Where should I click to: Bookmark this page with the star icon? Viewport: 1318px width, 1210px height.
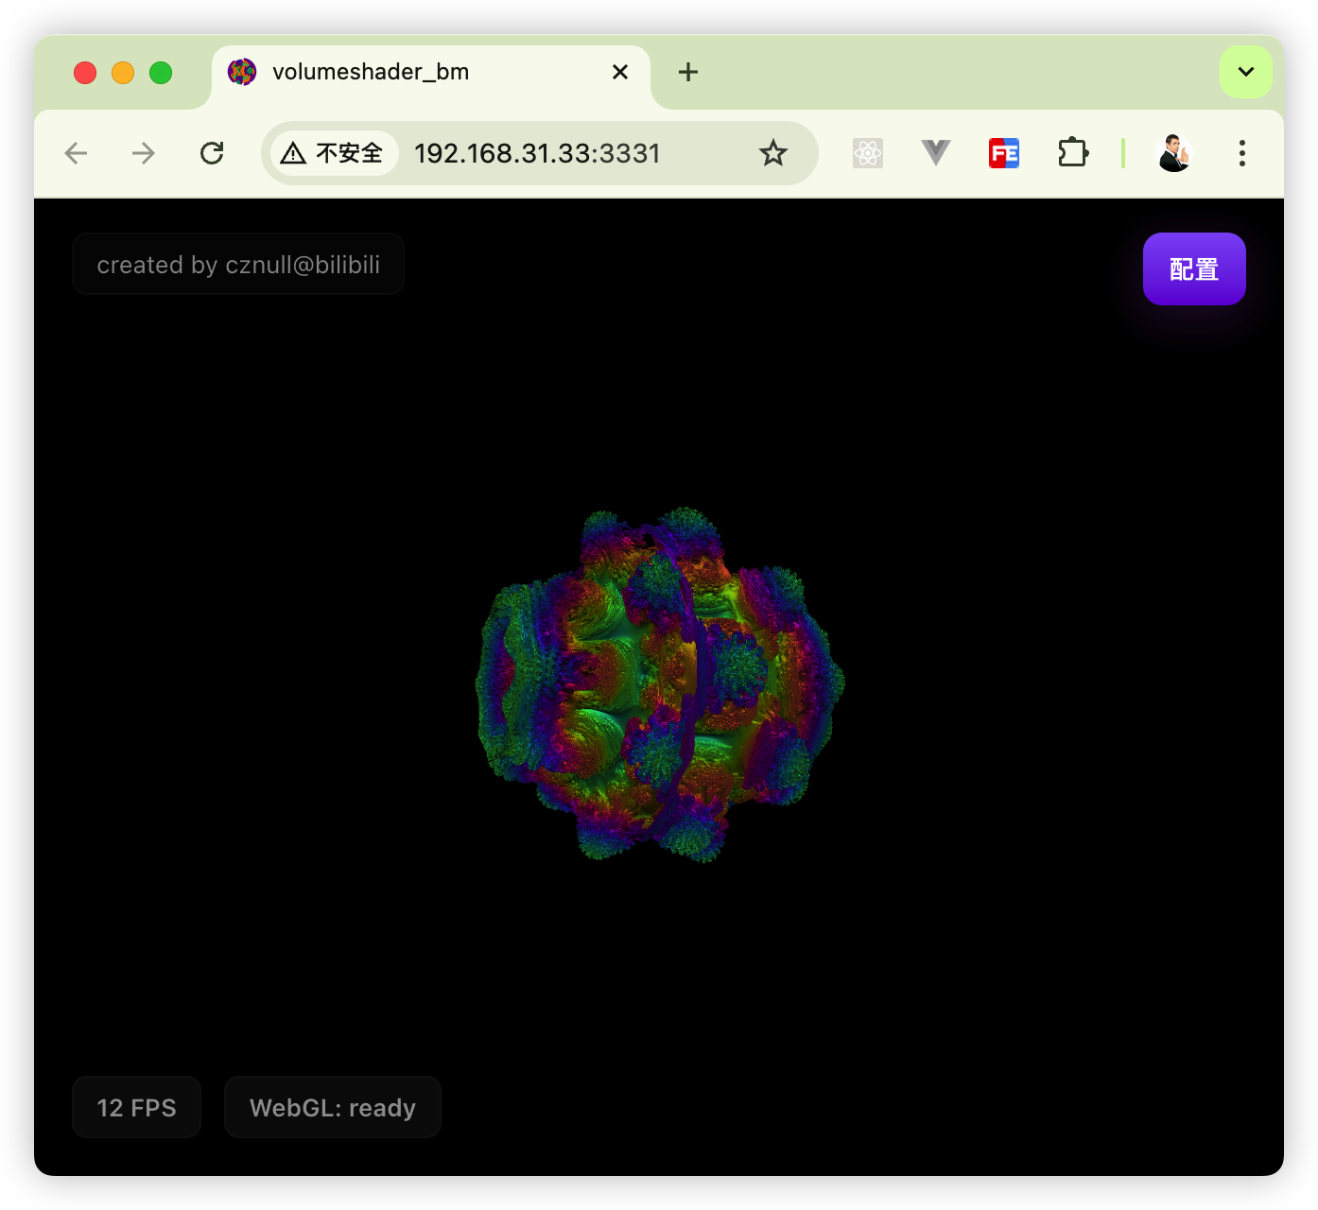tap(772, 153)
